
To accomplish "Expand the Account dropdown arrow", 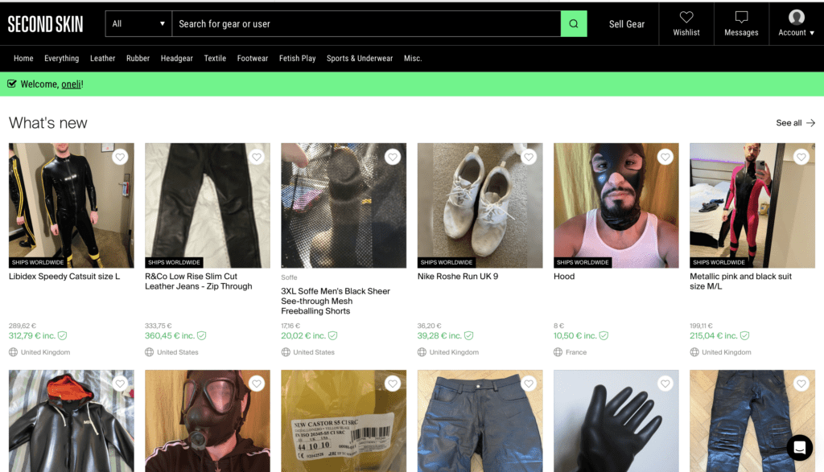I will pos(812,32).
